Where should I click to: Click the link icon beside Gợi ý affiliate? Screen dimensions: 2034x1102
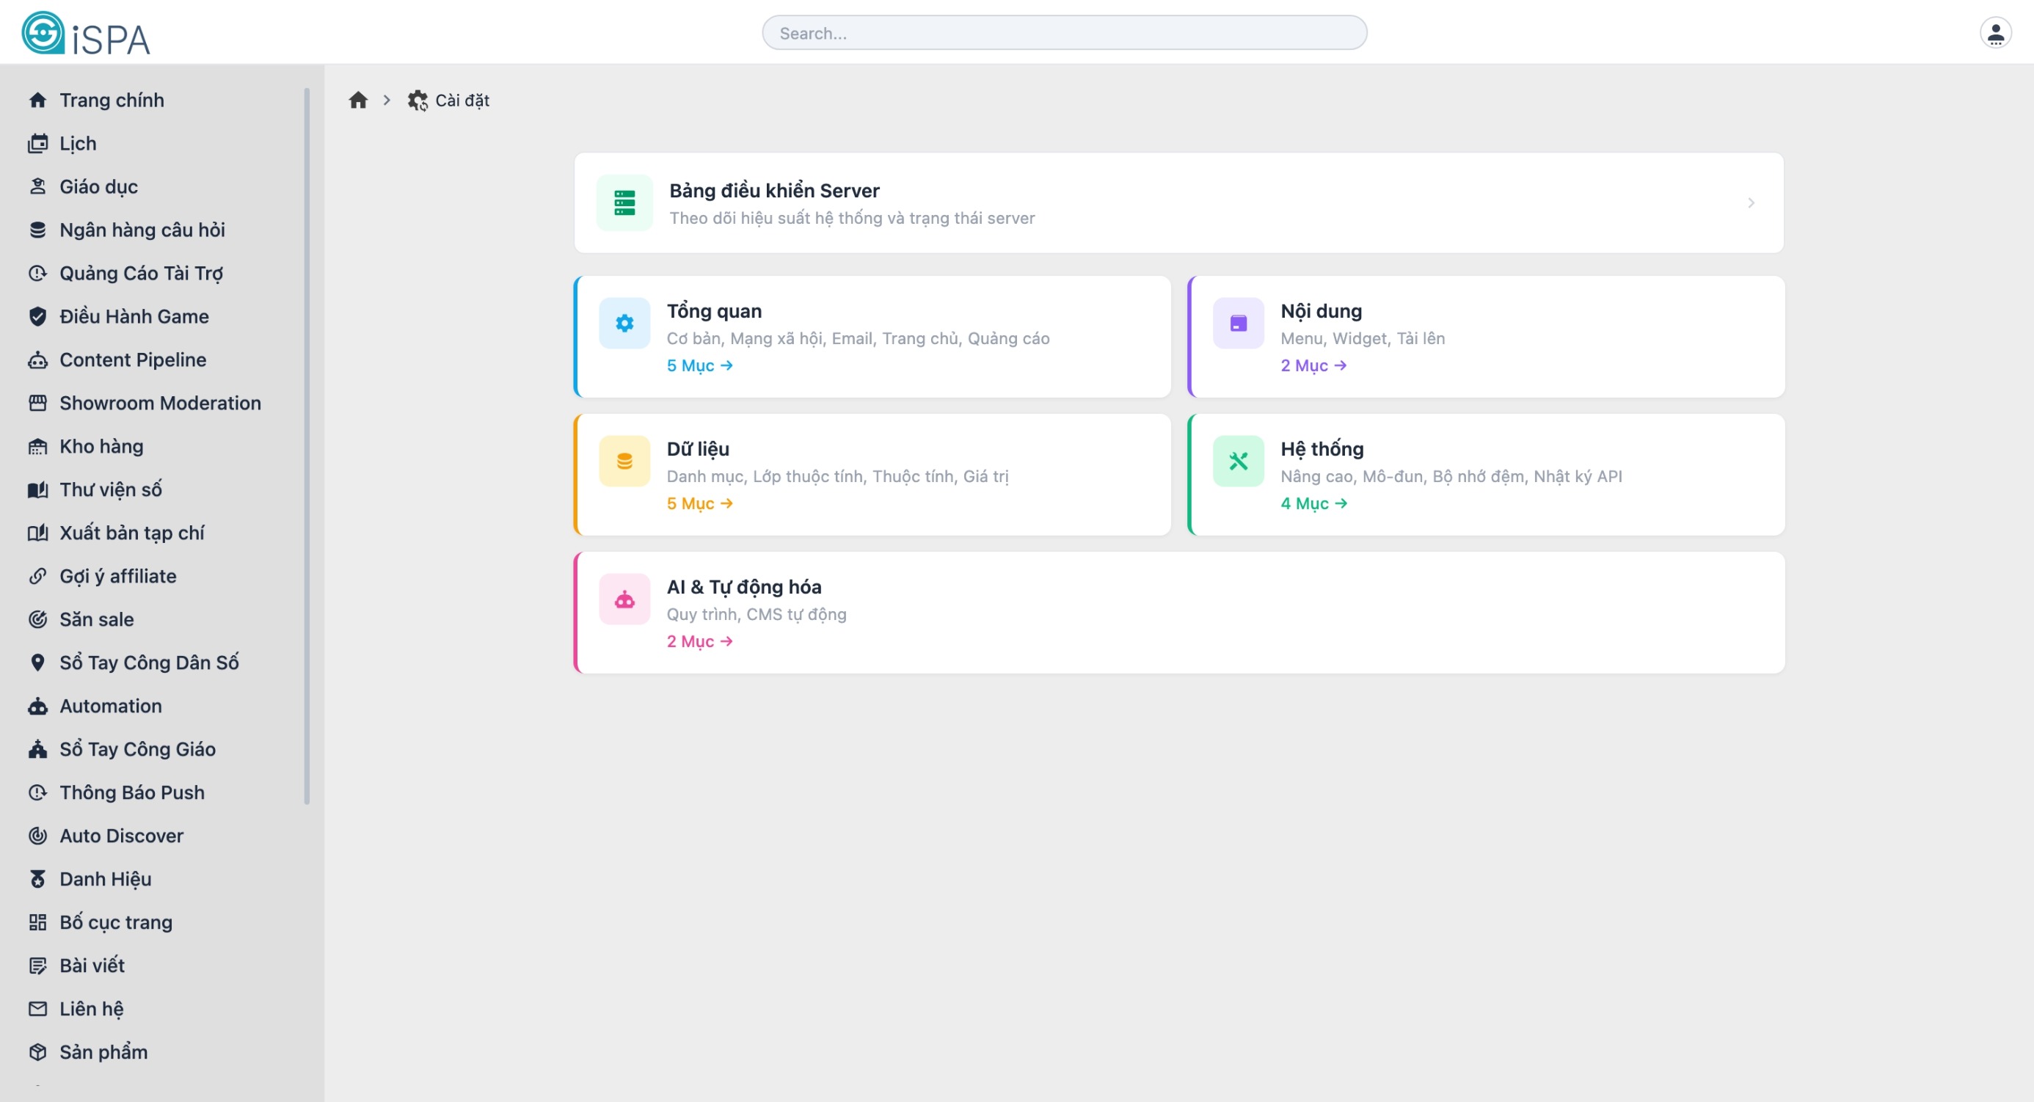click(x=38, y=576)
